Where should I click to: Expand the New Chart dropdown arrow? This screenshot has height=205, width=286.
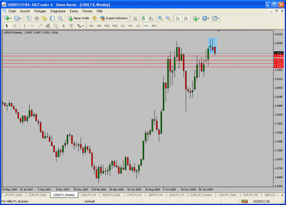pyautogui.click(x=11, y=18)
